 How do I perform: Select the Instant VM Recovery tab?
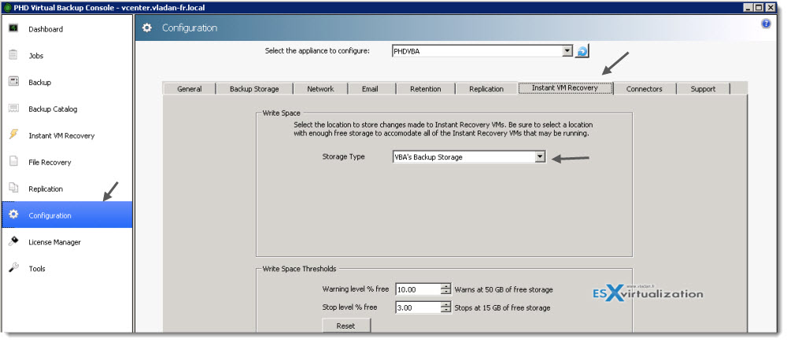[565, 88]
